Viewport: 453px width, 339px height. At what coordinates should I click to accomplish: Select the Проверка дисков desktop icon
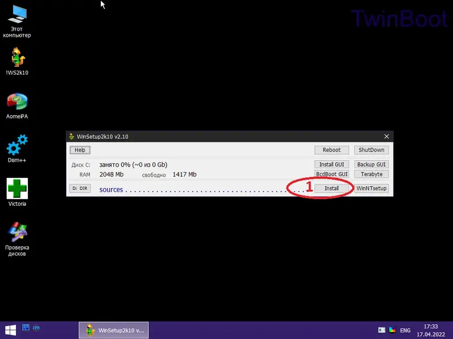pos(17,238)
